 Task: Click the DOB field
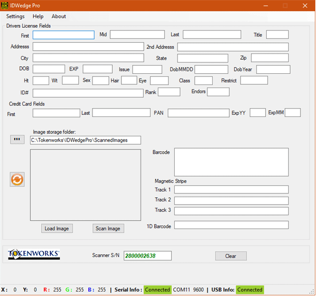coord(49,69)
